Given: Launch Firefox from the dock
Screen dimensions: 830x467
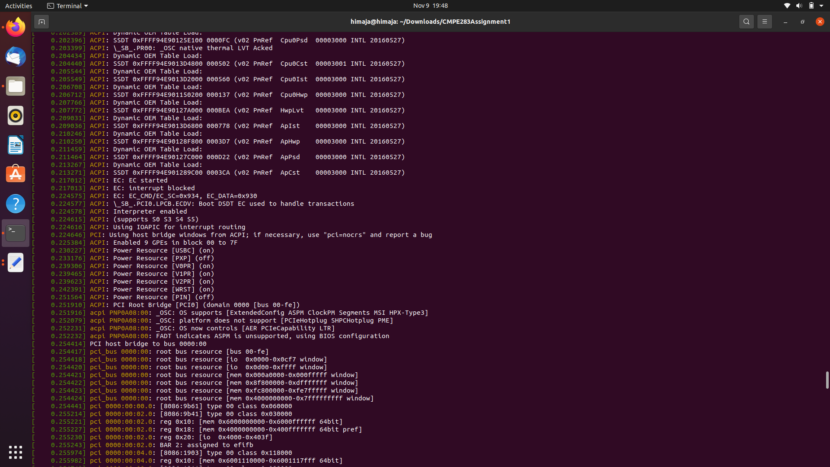Looking at the screenshot, I should click(16, 28).
